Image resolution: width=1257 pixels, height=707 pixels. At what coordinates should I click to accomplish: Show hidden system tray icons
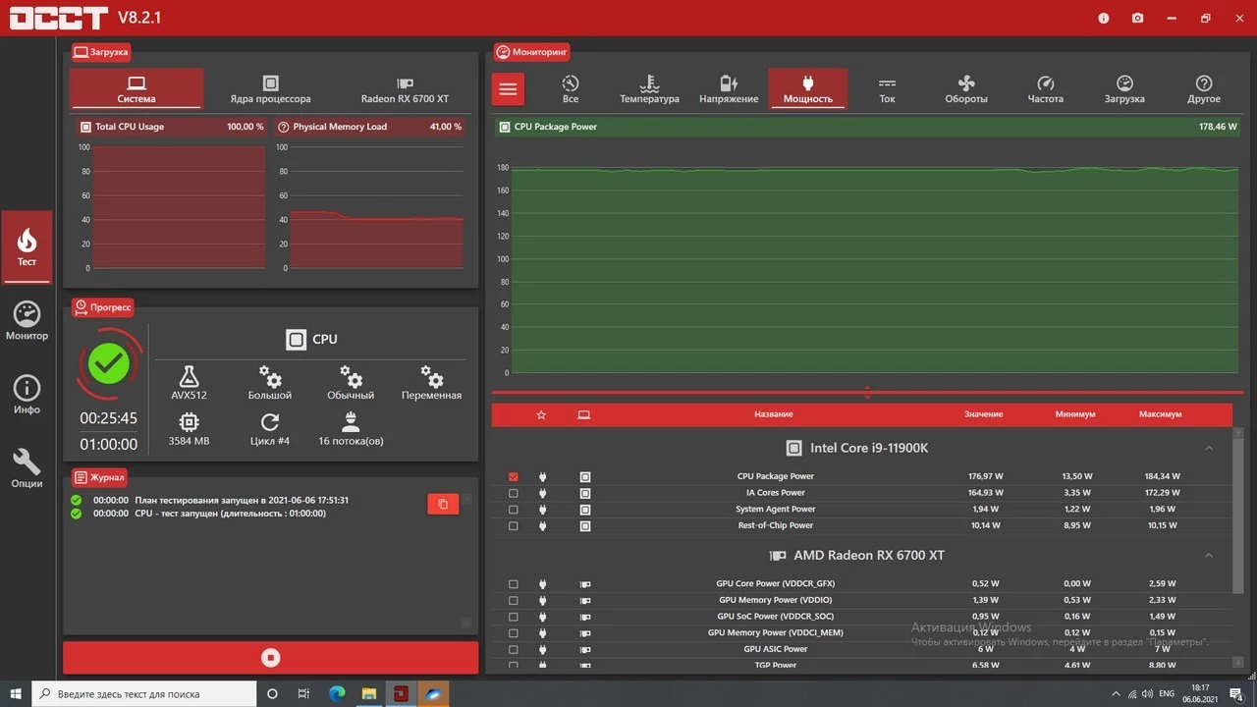tap(1116, 694)
